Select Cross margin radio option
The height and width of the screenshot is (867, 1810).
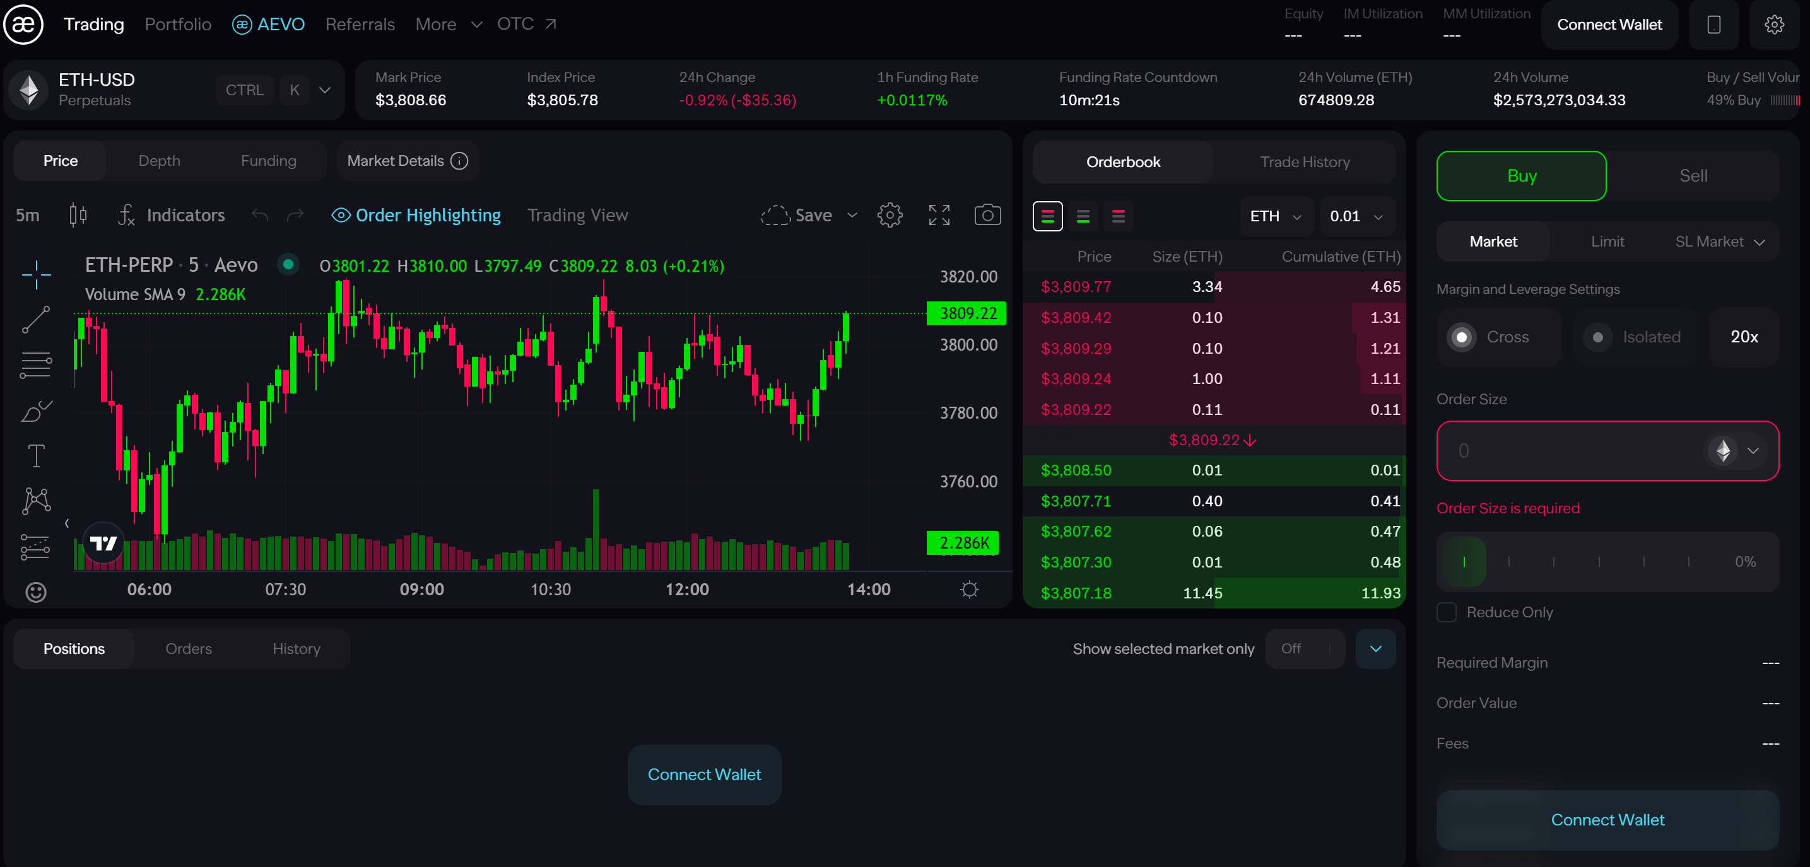pyautogui.click(x=1462, y=337)
